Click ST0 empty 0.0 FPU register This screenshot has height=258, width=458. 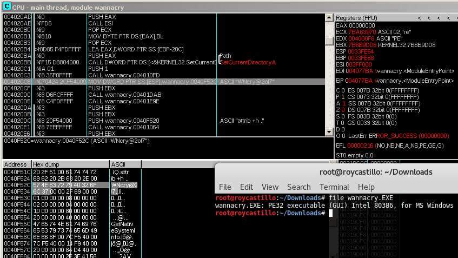click(x=355, y=155)
